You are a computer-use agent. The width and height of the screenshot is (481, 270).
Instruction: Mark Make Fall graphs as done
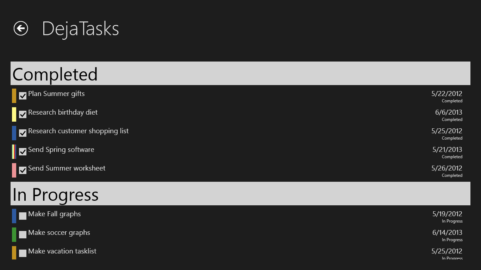pyautogui.click(x=23, y=216)
